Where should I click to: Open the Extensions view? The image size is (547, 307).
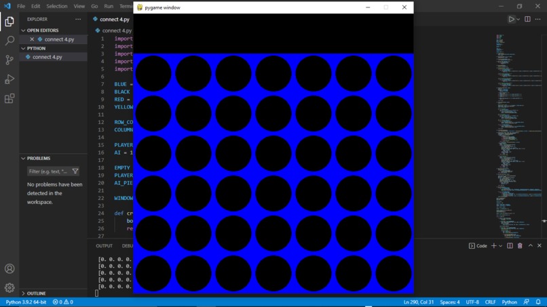pos(10,98)
